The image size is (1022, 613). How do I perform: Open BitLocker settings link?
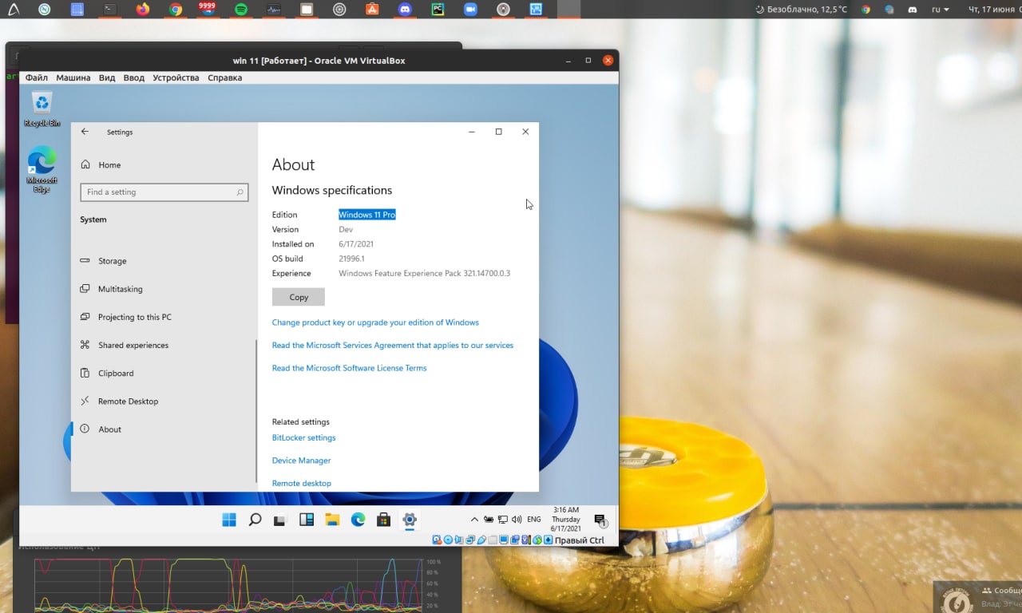pyautogui.click(x=303, y=437)
